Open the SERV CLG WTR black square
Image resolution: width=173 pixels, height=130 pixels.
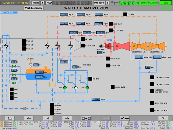coord(152,103)
